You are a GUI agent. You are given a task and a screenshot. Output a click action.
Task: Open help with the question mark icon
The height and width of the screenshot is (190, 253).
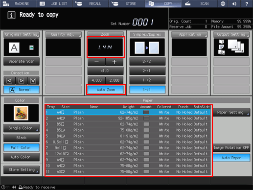[247, 3]
